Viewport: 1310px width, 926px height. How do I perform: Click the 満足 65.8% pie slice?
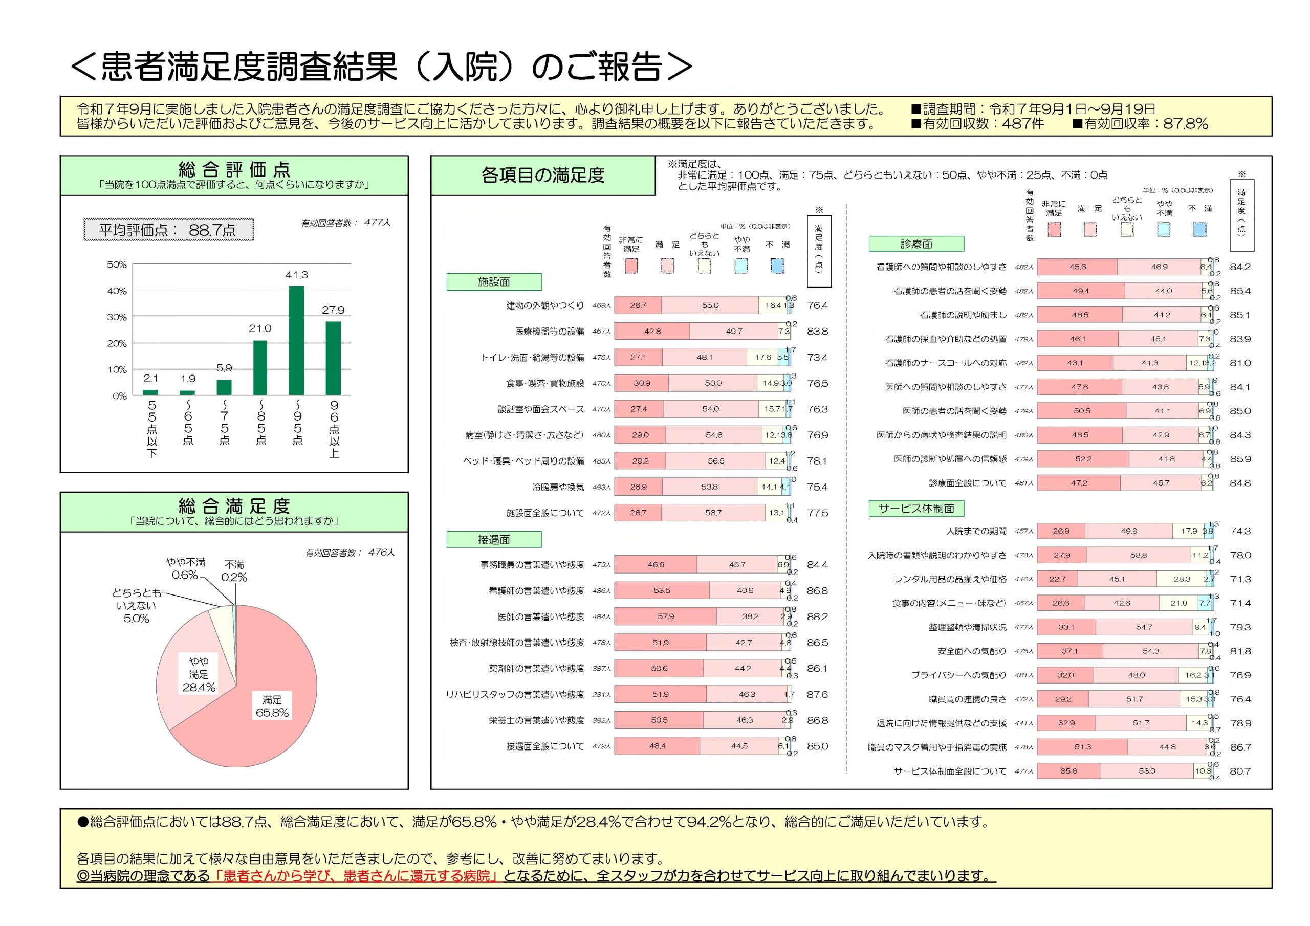272,707
